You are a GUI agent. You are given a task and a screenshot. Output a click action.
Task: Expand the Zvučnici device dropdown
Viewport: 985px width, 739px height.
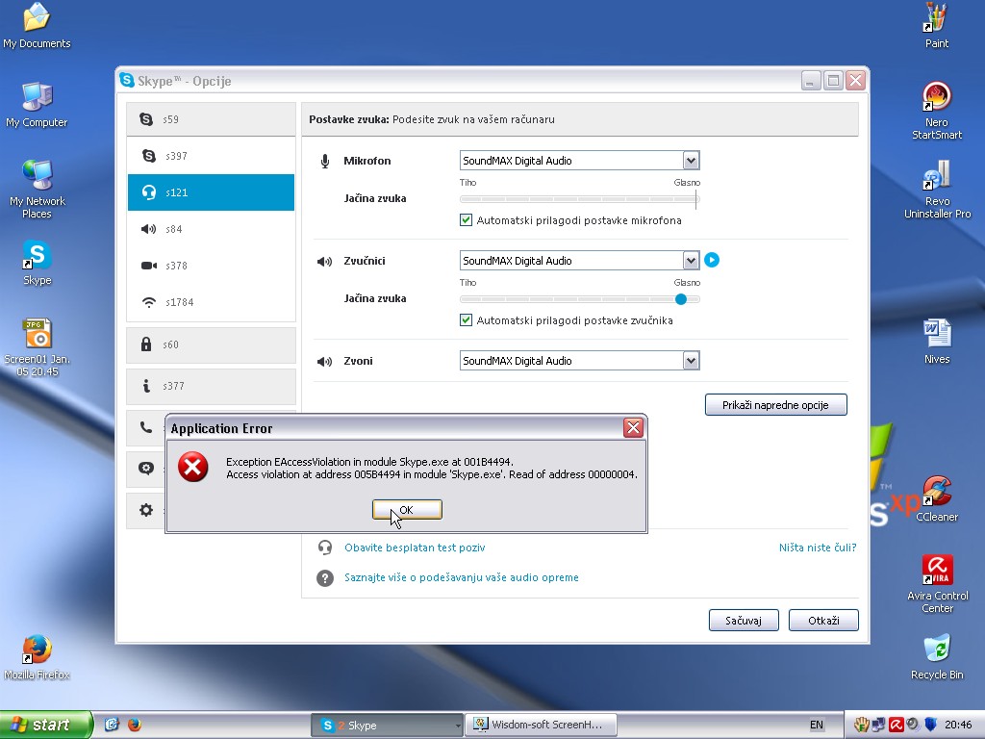(691, 260)
